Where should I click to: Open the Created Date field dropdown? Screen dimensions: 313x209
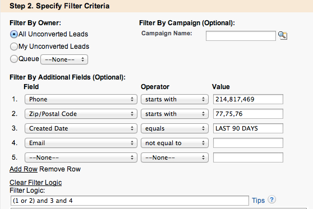[81, 128]
